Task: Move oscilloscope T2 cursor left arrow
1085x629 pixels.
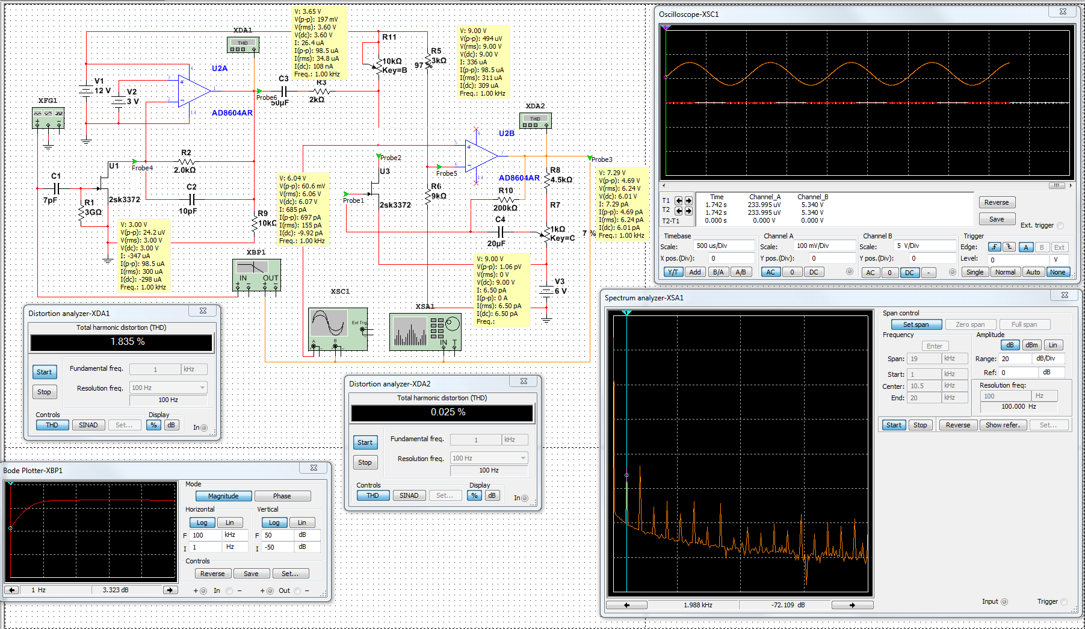Action: click(679, 211)
